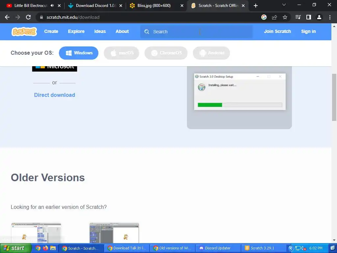337x253 pixels.
Task: Click the Windows Start button
Action: point(15,248)
